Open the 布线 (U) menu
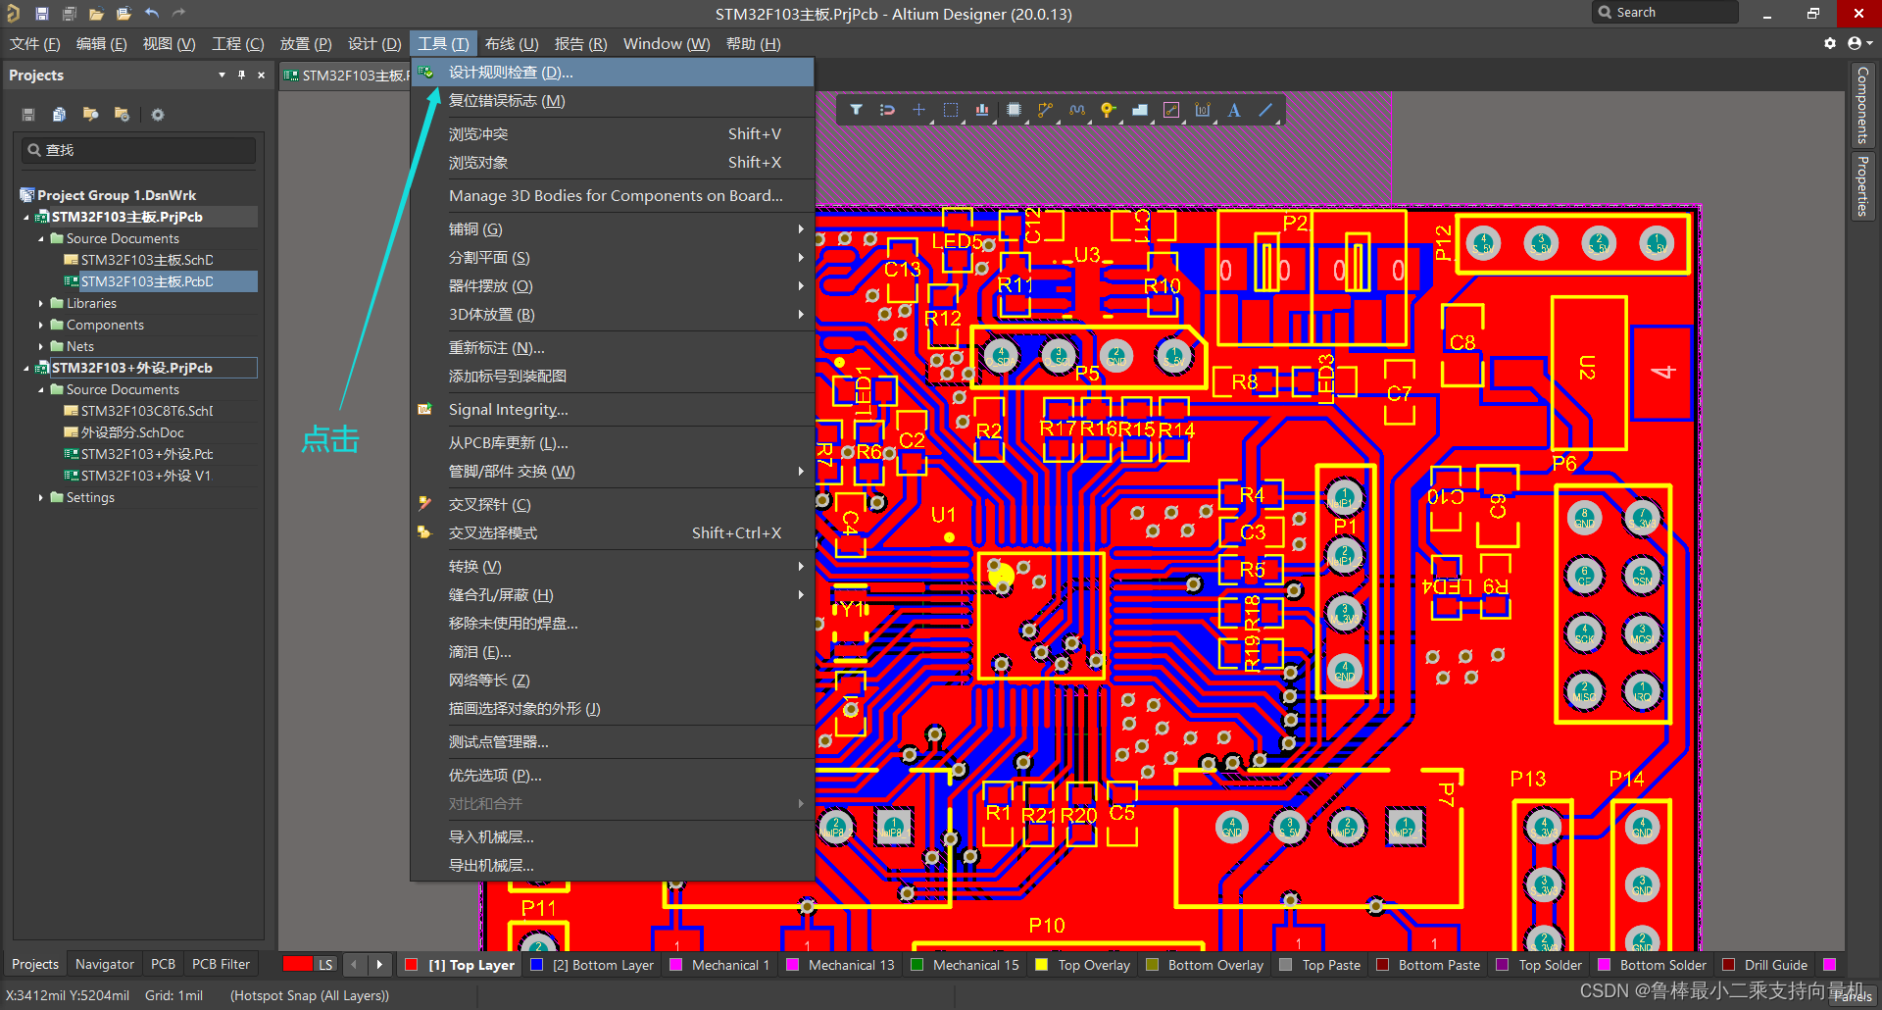This screenshot has height=1010, width=1882. [512, 44]
